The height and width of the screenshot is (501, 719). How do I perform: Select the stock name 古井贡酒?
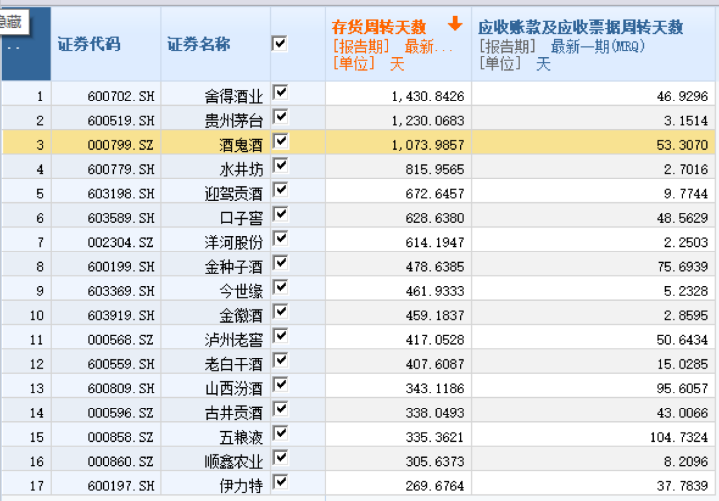click(x=234, y=413)
